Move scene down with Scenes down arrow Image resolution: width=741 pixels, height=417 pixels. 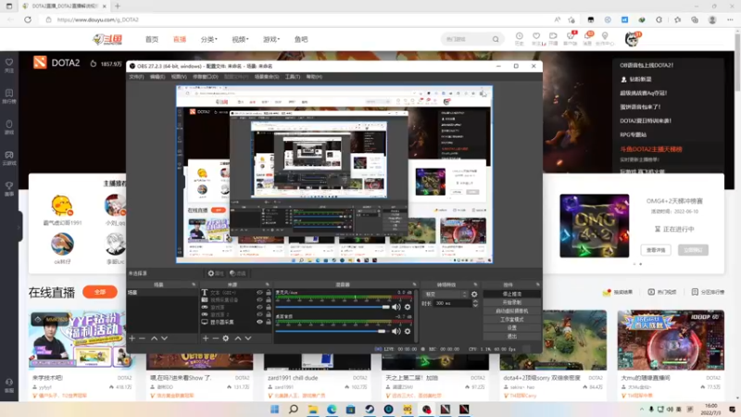(x=165, y=338)
